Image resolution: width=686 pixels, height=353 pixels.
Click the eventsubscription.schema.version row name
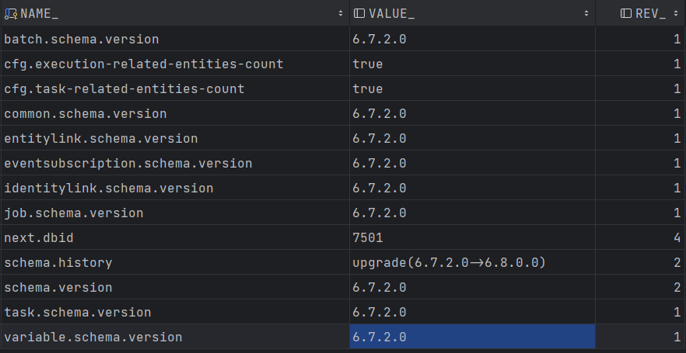[x=128, y=163]
